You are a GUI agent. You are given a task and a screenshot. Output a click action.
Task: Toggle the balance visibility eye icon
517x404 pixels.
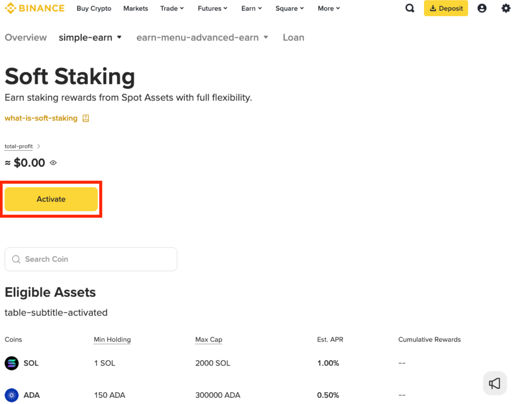(53, 163)
